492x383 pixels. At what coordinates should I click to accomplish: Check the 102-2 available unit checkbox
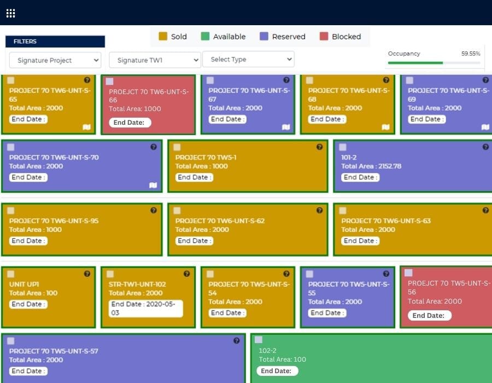[259, 340]
